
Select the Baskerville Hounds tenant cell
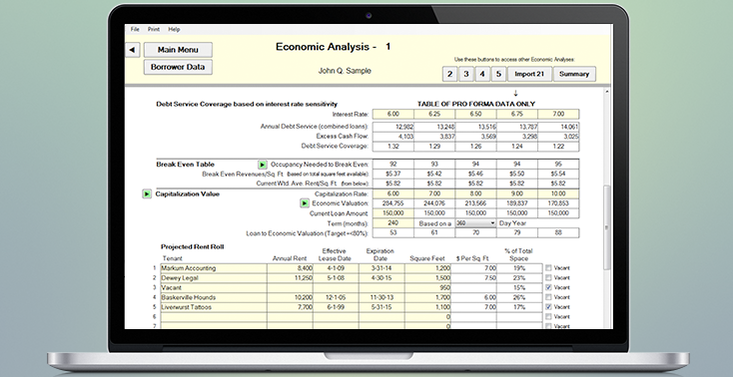[214, 297]
